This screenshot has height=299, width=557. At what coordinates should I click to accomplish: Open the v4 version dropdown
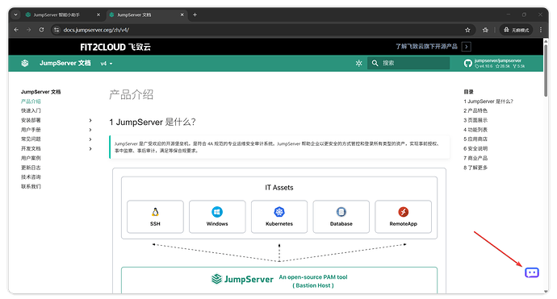(x=107, y=64)
